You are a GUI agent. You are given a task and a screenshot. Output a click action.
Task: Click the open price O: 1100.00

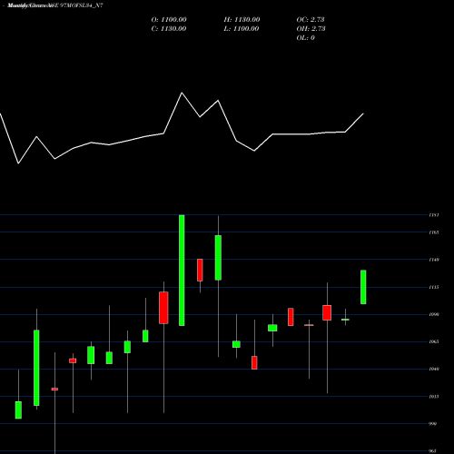click(x=169, y=20)
